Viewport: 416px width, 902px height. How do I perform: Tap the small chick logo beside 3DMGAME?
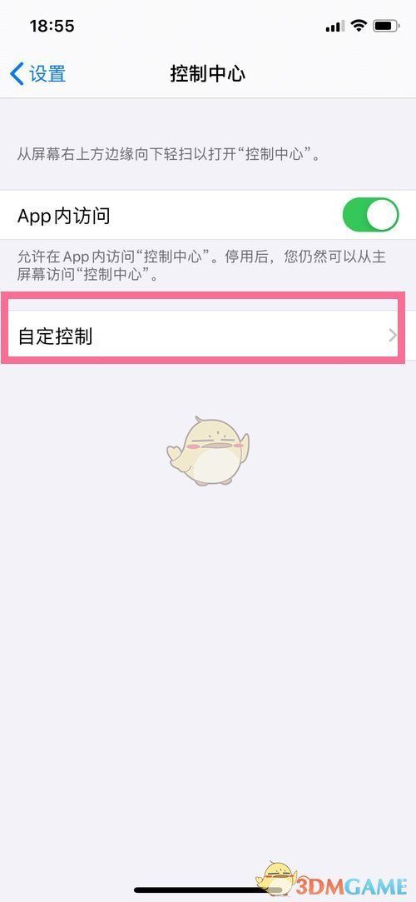tap(276, 879)
